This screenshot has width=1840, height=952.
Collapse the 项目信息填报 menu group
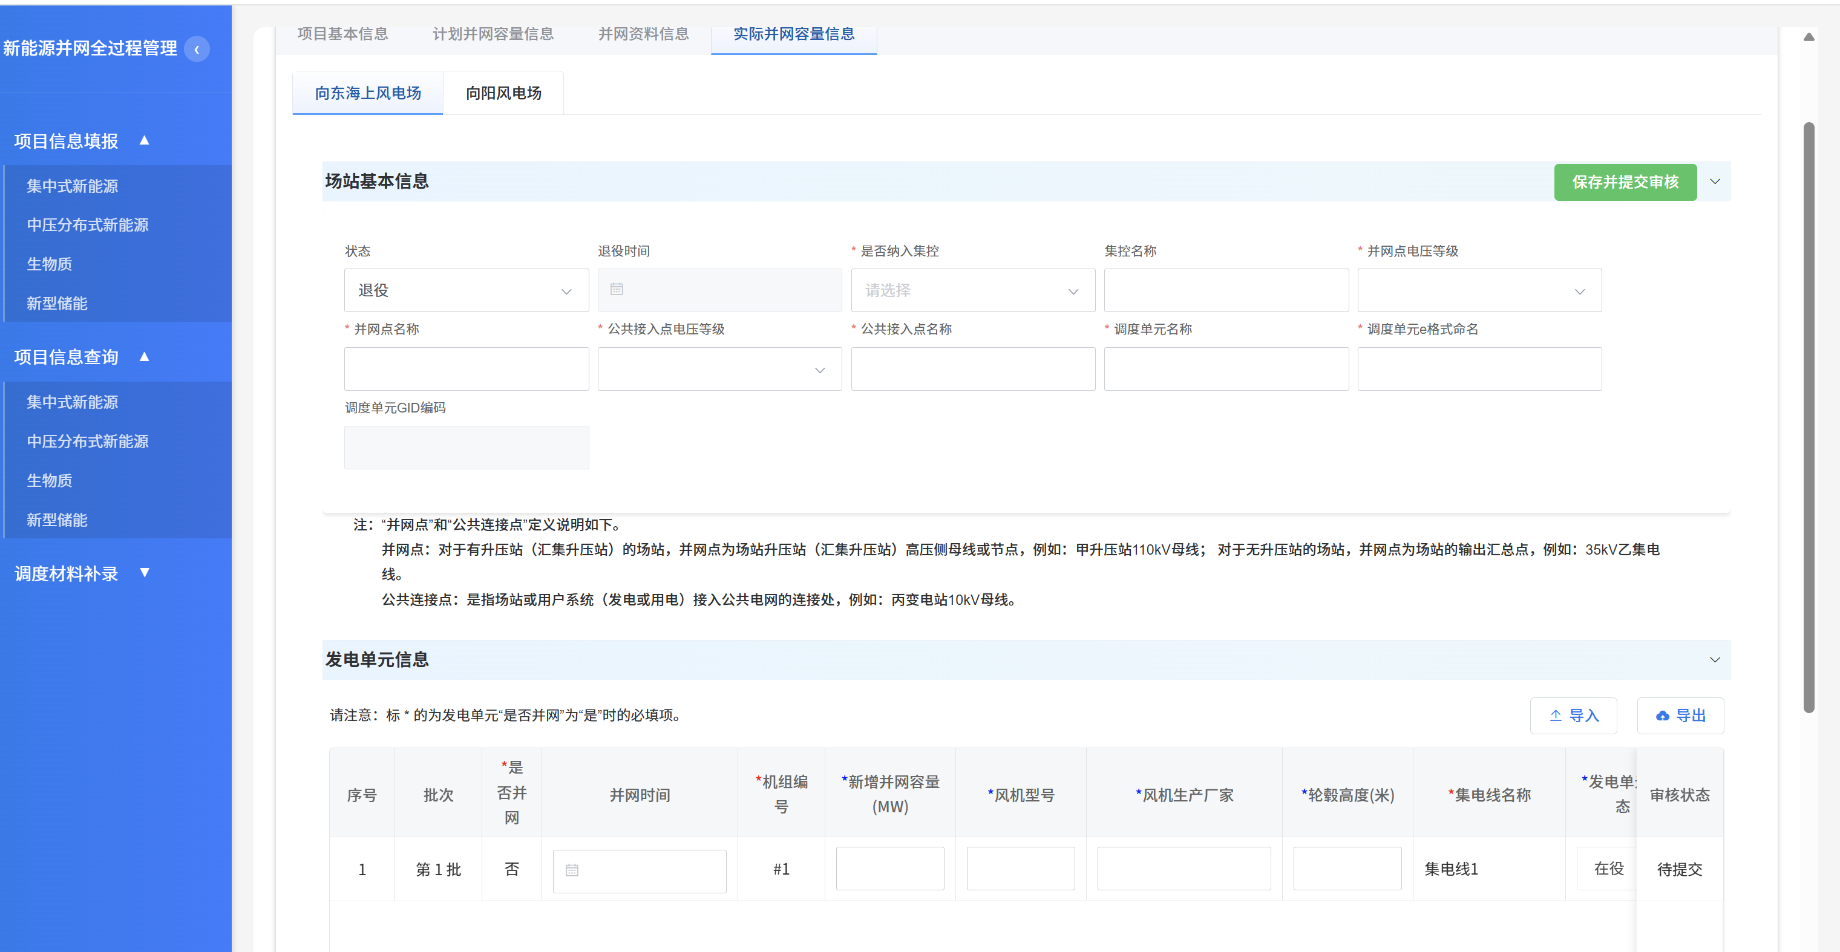point(144,141)
